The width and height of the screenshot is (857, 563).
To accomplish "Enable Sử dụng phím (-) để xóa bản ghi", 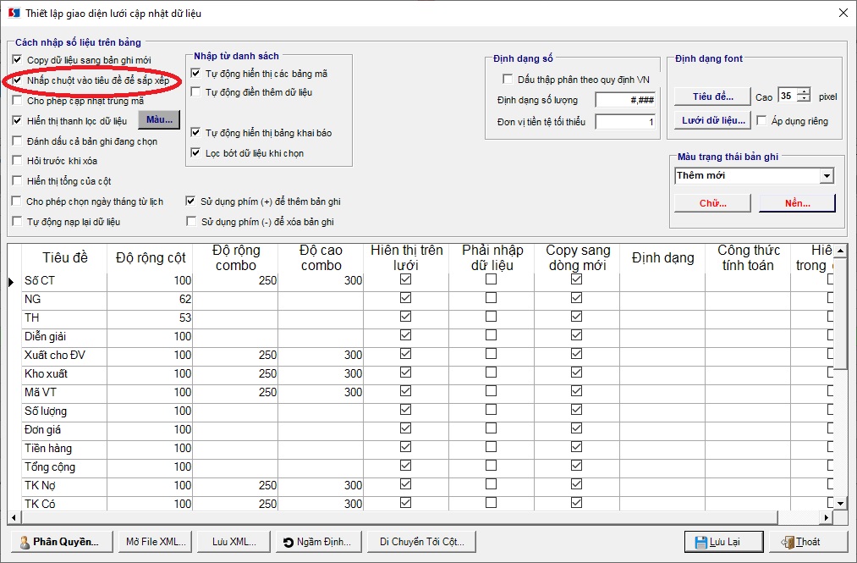I will click(x=191, y=221).
